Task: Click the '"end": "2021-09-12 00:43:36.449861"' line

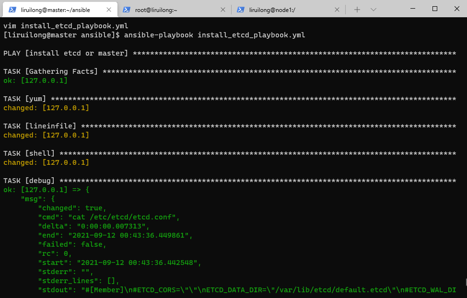Action: coord(115,236)
